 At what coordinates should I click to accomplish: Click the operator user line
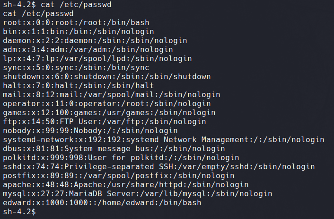point(107,104)
